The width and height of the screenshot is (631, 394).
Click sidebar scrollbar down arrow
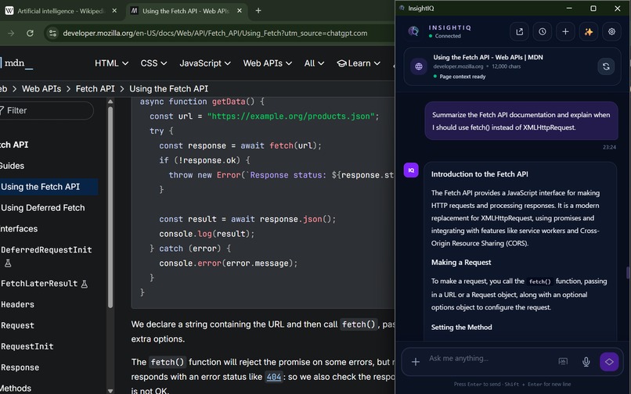coord(110,390)
